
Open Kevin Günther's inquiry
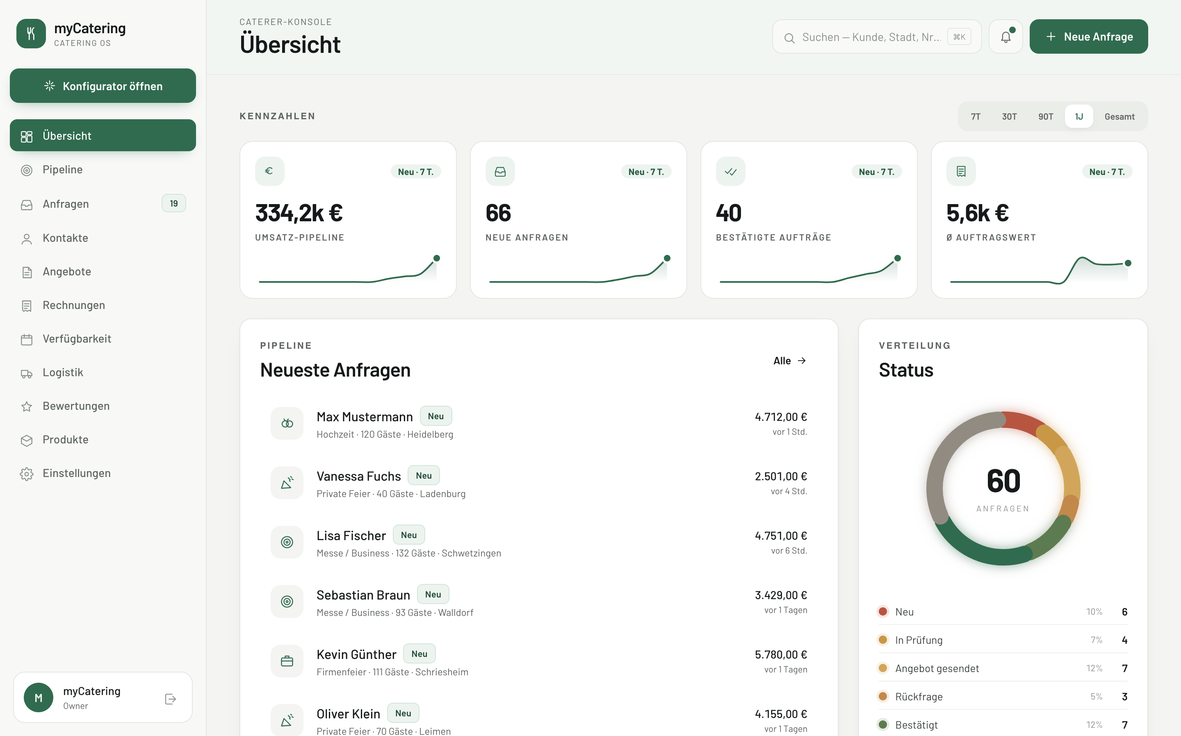tap(539, 661)
